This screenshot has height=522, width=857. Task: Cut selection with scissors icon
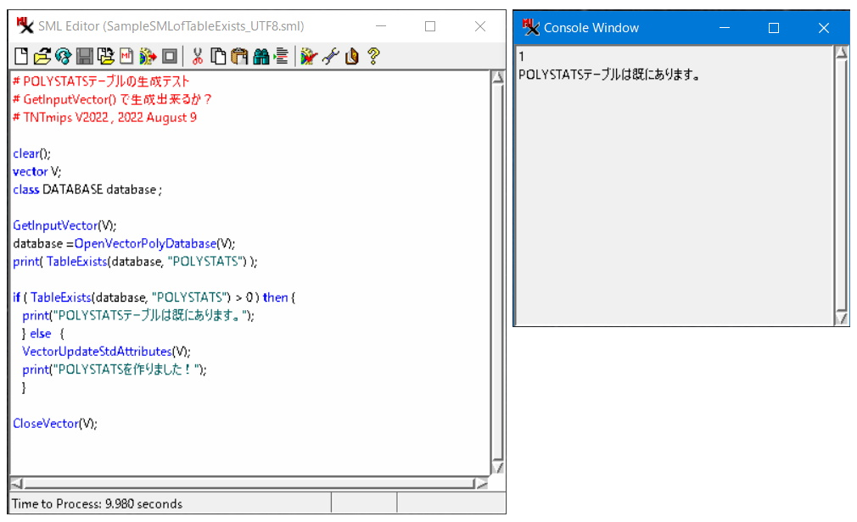(198, 57)
